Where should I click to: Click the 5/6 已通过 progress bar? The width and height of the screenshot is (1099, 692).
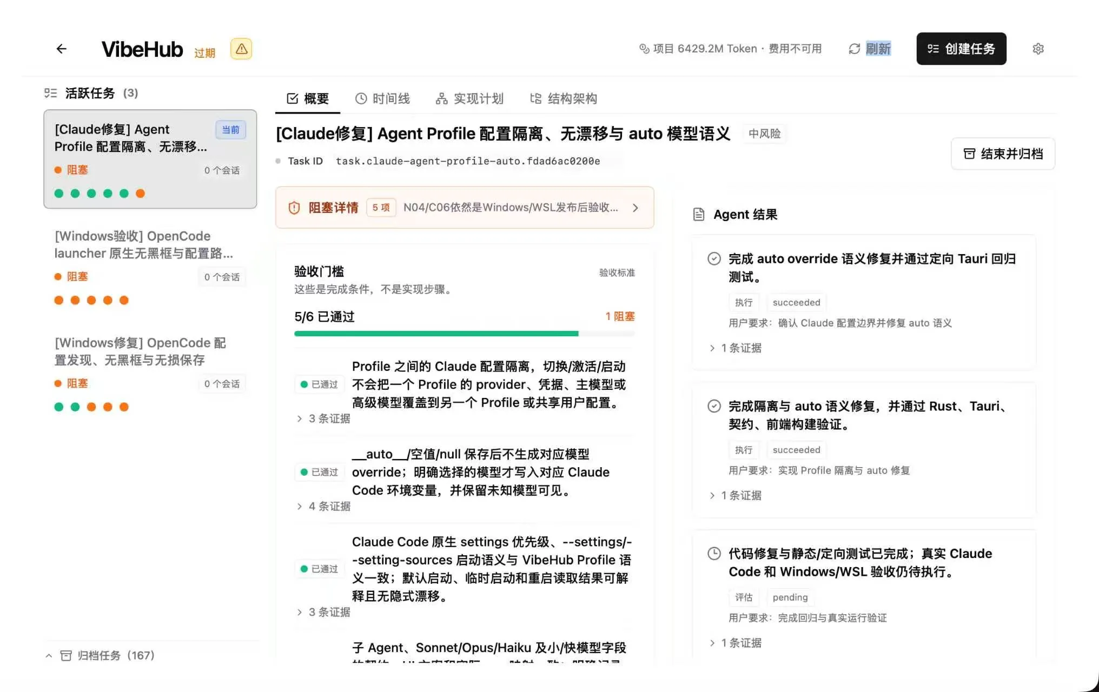coord(464,334)
